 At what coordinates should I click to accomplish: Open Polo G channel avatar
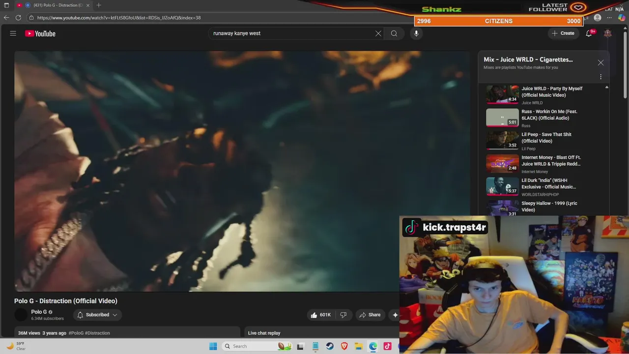tap(21, 315)
